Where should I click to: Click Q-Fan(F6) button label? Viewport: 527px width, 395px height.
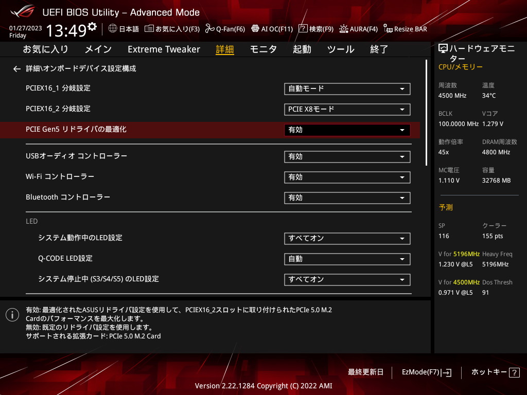click(231, 29)
